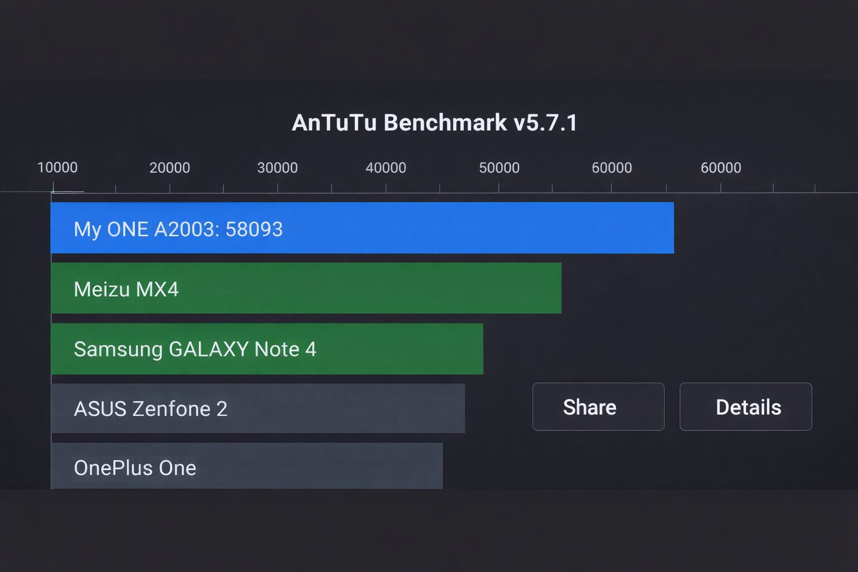
Task: Click the Meizu MX4 label text
Action: (126, 289)
